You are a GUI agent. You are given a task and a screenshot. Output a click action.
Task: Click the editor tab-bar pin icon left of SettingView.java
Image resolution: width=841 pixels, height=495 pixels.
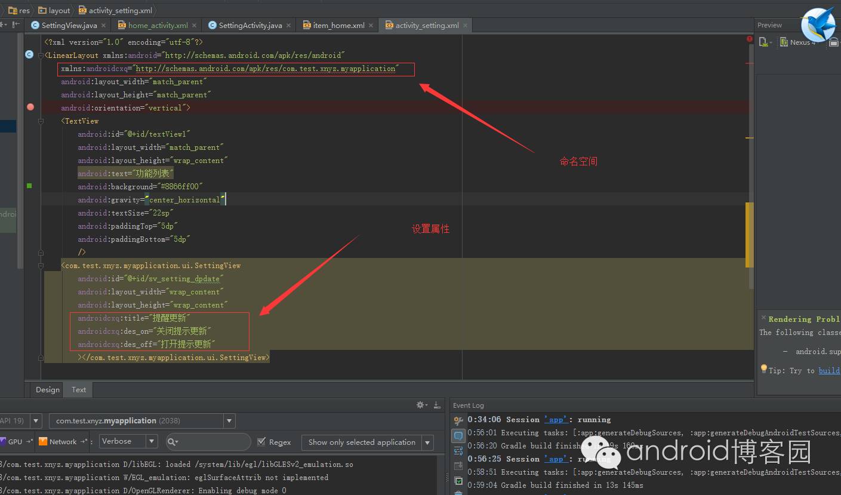click(x=16, y=25)
